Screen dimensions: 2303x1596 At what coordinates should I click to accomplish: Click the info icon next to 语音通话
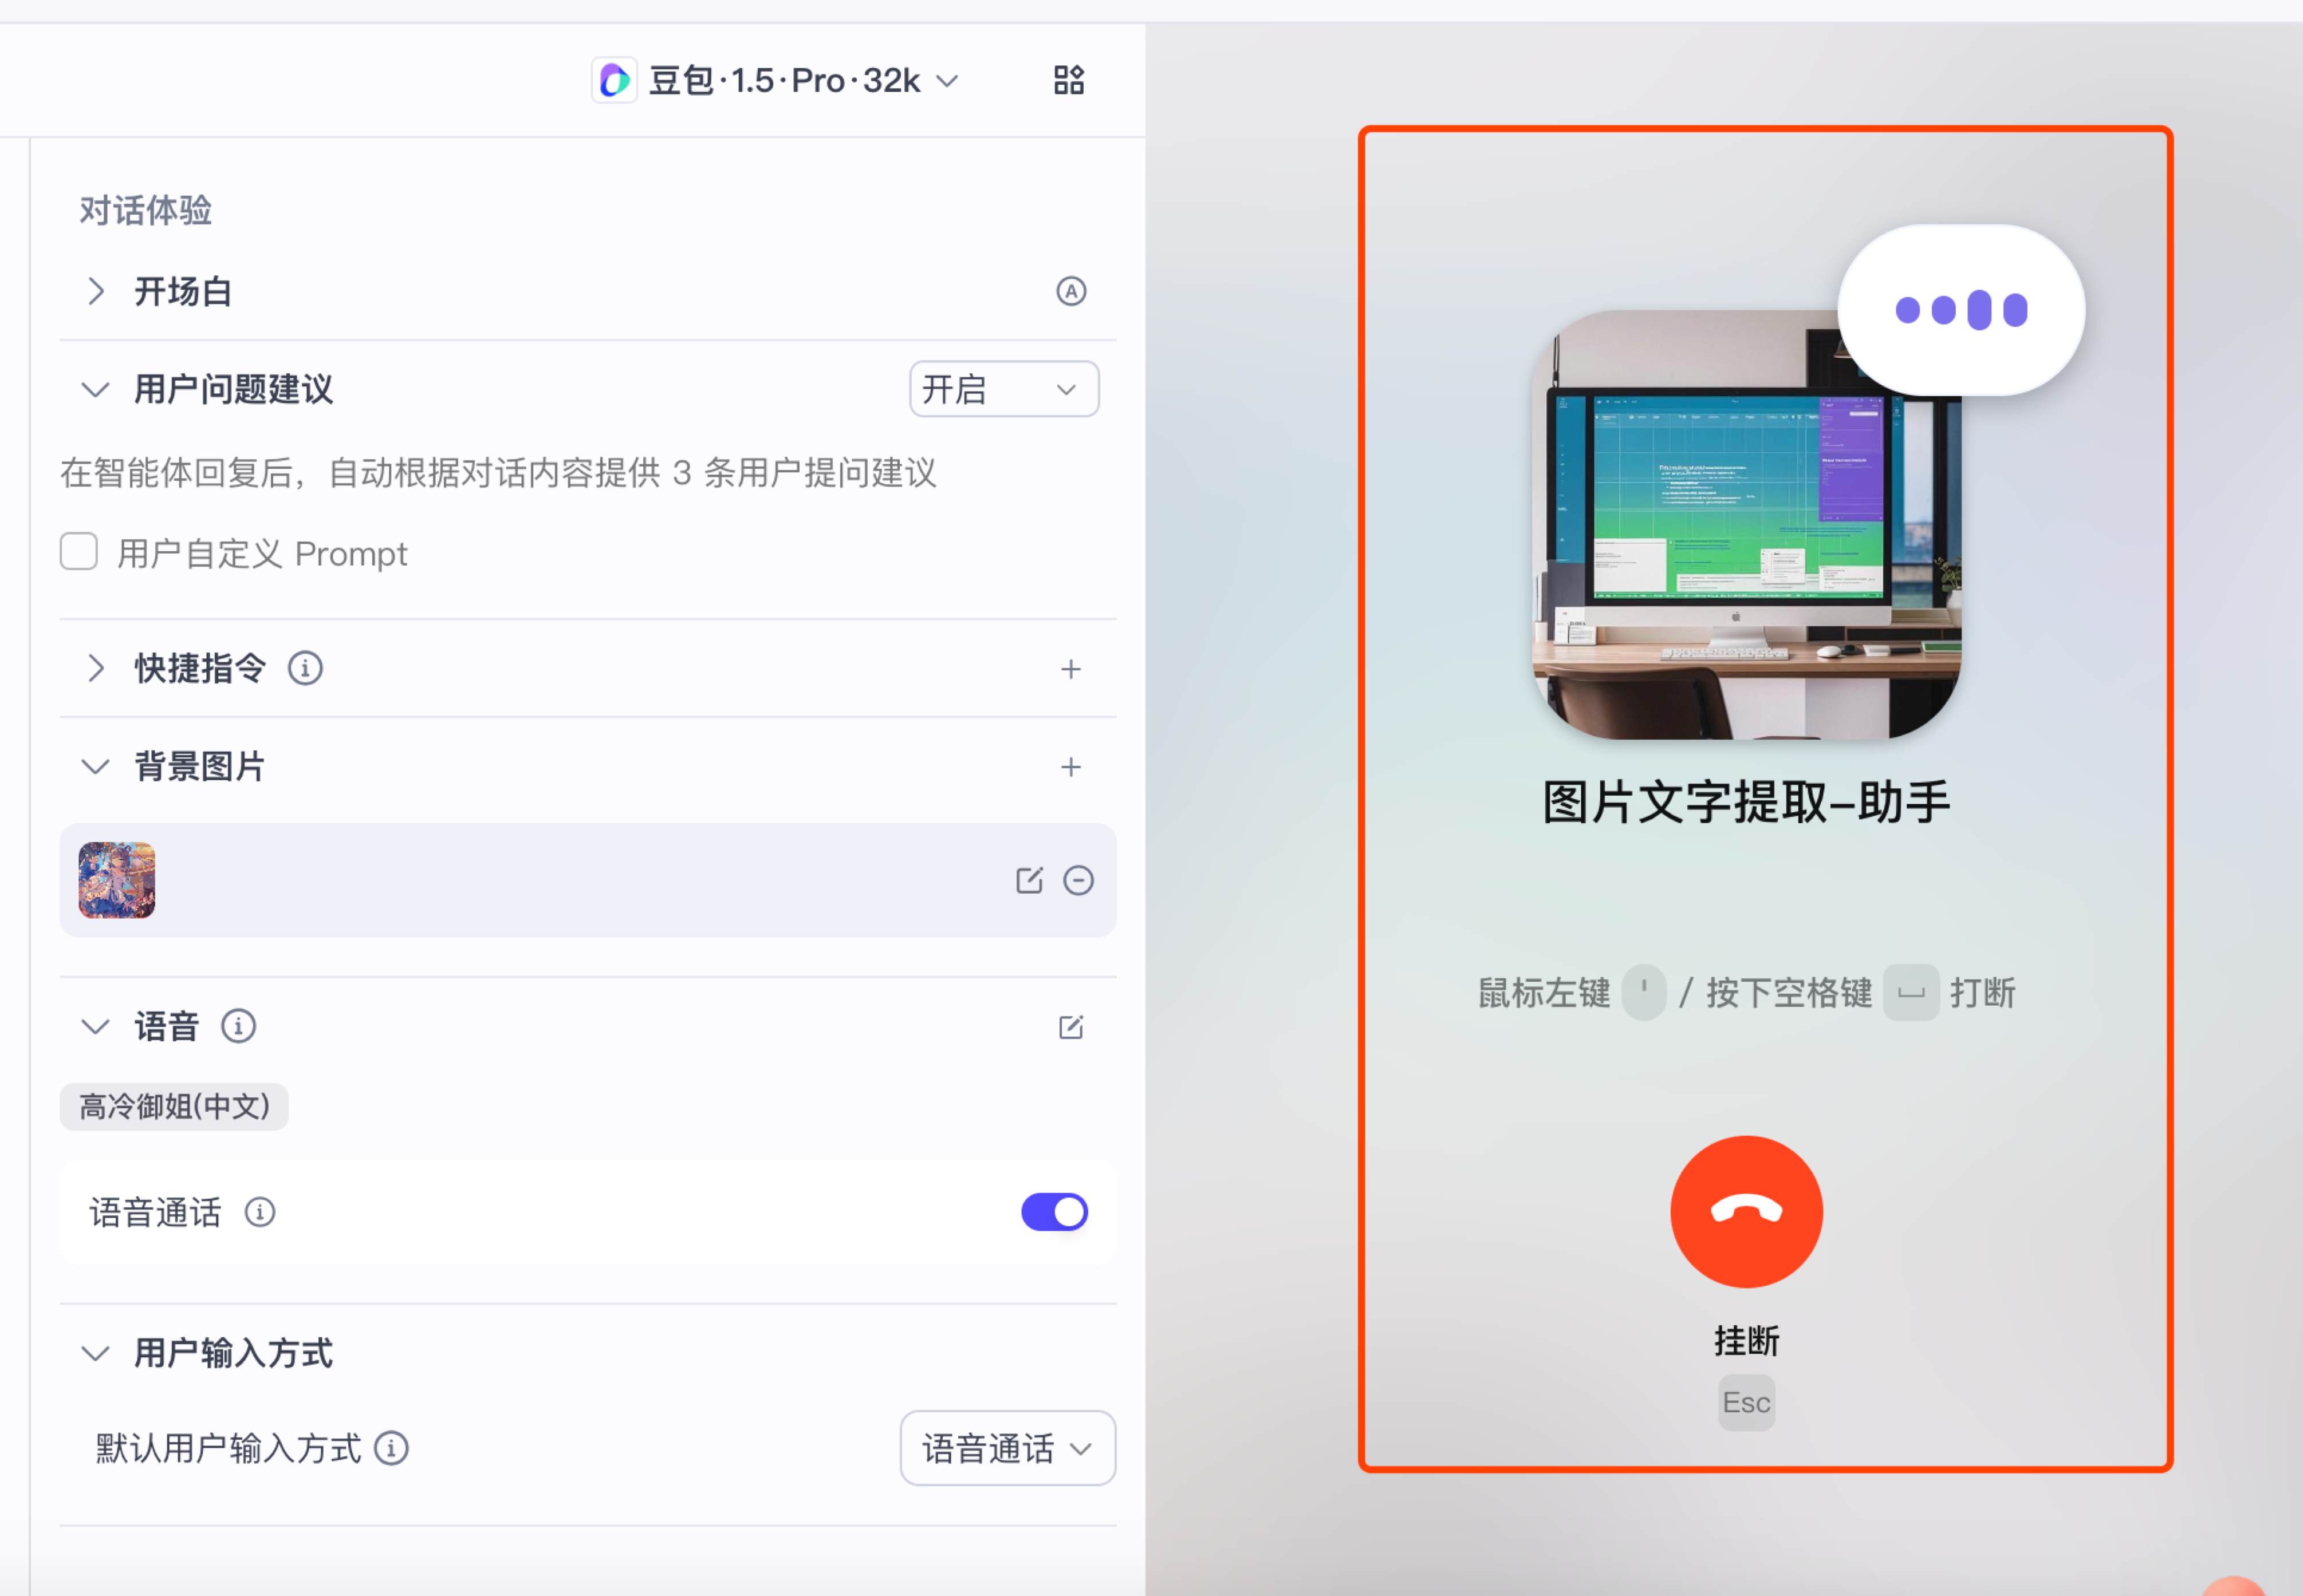point(260,1212)
